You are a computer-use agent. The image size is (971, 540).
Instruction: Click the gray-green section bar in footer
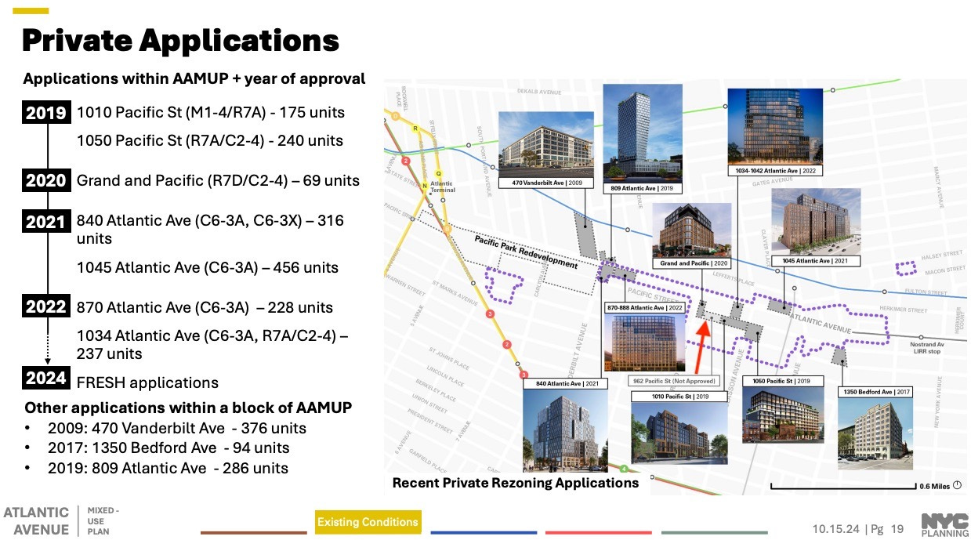(714, 533)
